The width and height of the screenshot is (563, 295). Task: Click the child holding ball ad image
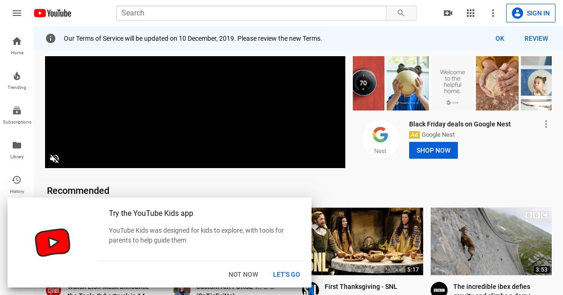point(408,83)
